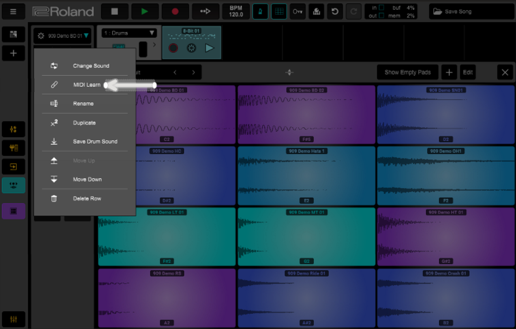Open the purple step grid sidebar button

[13, 211]
